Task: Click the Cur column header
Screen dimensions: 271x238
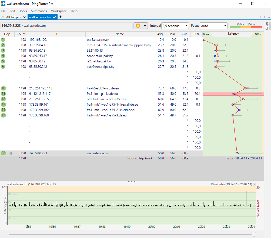Action: (184, 34)
